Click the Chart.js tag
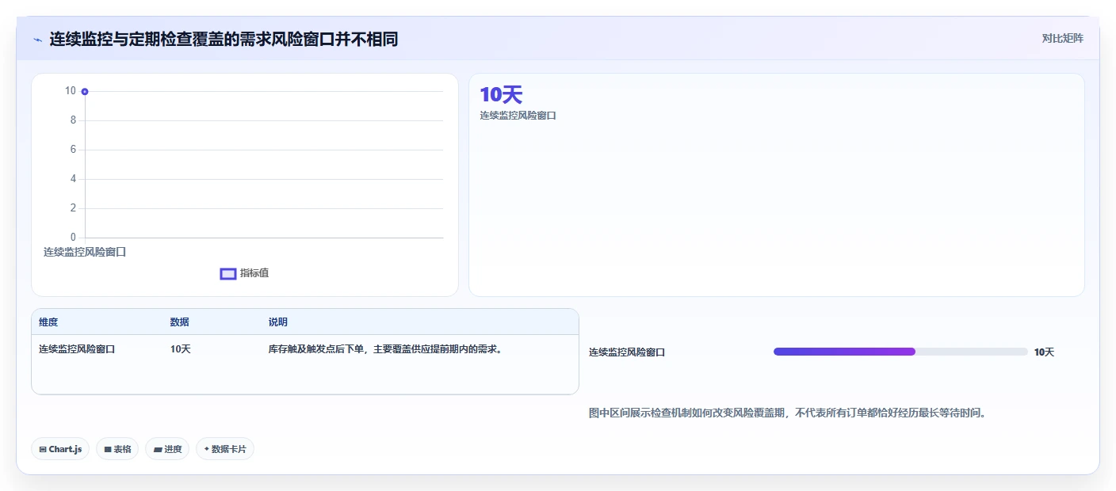1116x491 pixels. click(61, 449)
